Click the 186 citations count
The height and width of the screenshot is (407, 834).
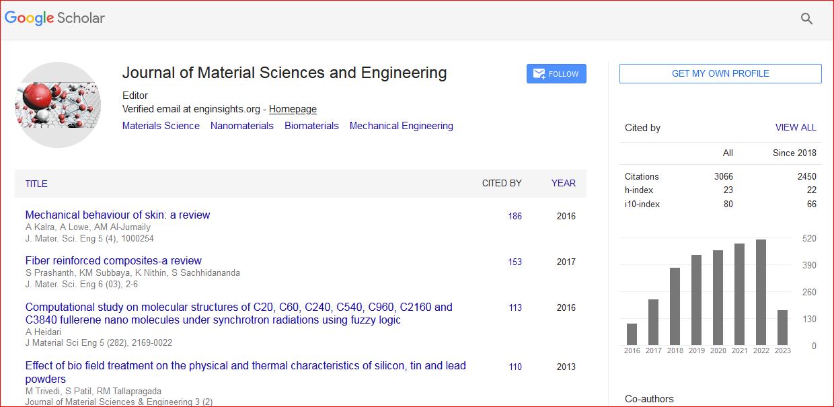(515, 217)
